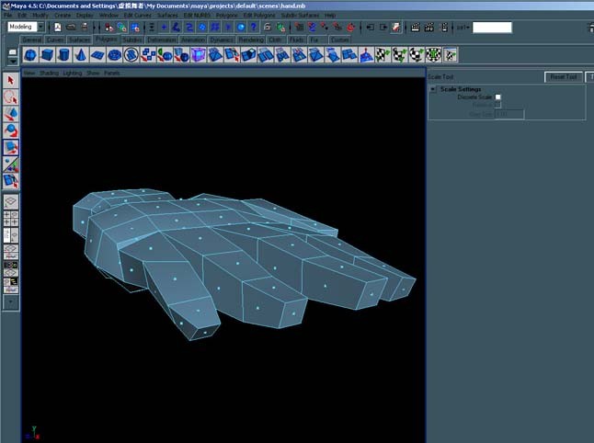Activate the Move tool in toolbox

coord(11,114)
